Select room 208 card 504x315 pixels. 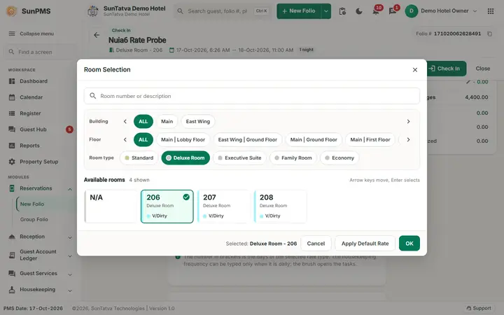click(280, 206)
